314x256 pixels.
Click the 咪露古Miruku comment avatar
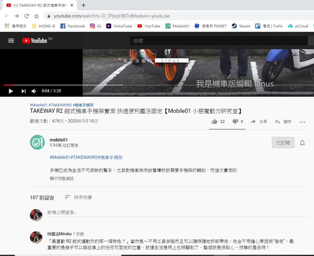point(36,237)
